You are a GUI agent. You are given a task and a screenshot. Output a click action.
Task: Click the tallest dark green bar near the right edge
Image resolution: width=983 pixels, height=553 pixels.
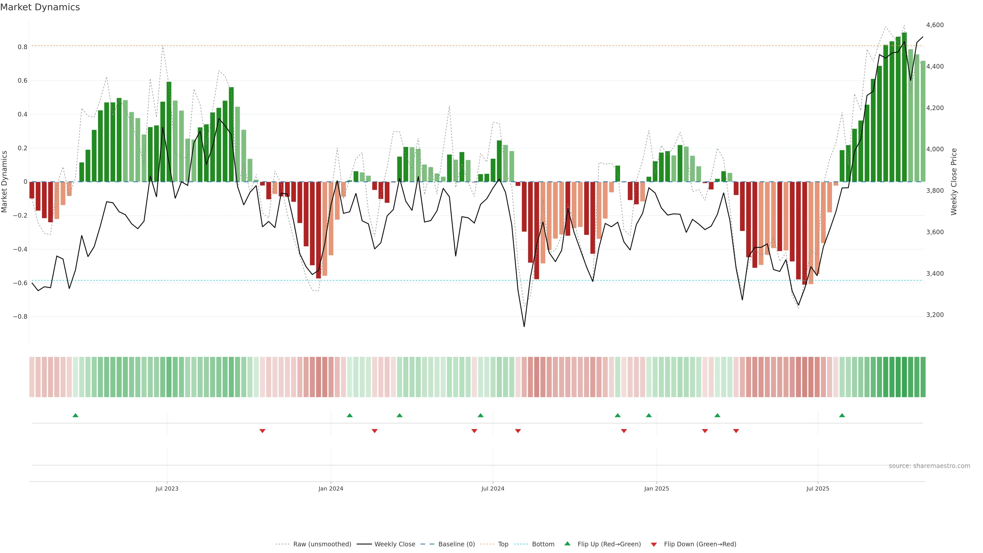tap(904, 107)
